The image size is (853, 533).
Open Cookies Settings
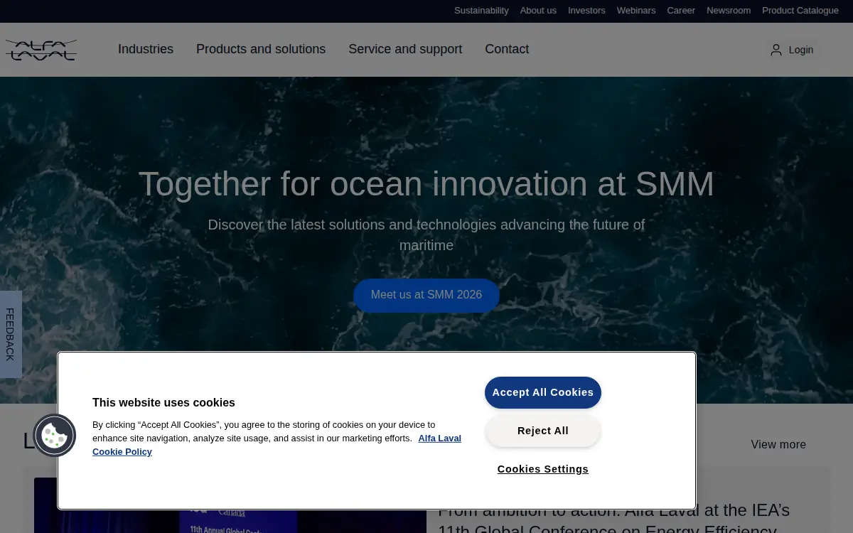coord(543,469)
